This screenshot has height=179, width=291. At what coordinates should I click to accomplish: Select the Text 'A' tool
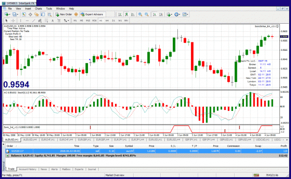click(53, 21)
